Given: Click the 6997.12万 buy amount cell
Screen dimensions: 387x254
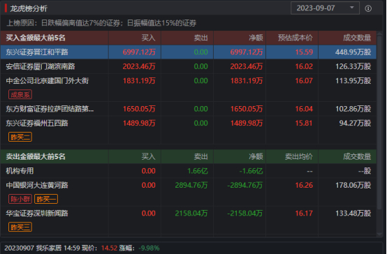Looking at the screenshot, I should click(x=139, y=52).
